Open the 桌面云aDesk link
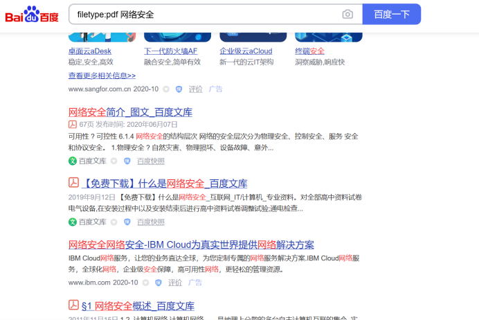The height and width of the screenshot is (320, 479). pos(90,51)
